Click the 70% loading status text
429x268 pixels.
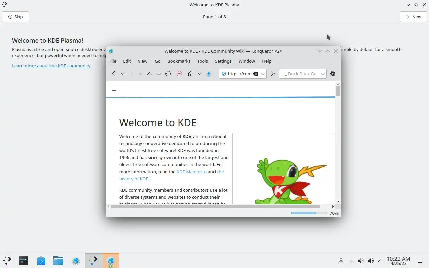pyautogui.click(x=334, y=213)
